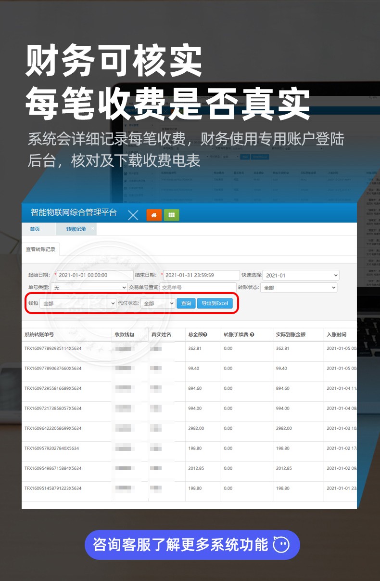Click the 起始日期 input field

tap(94, 276)
